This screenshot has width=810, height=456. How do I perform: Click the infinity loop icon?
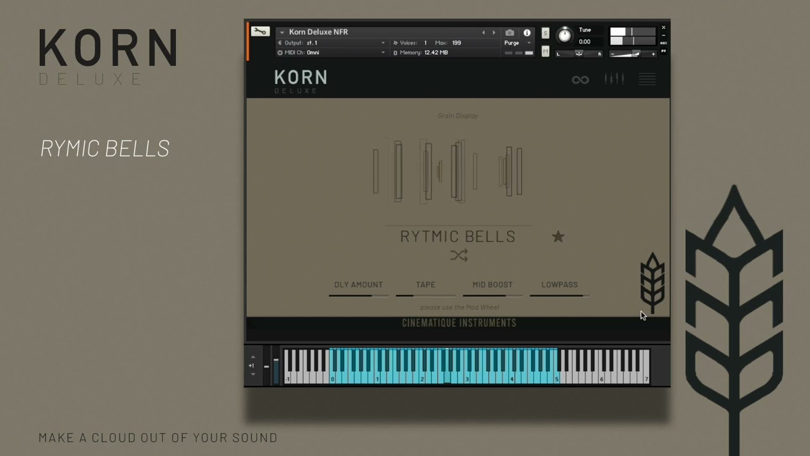pos(580,79)
